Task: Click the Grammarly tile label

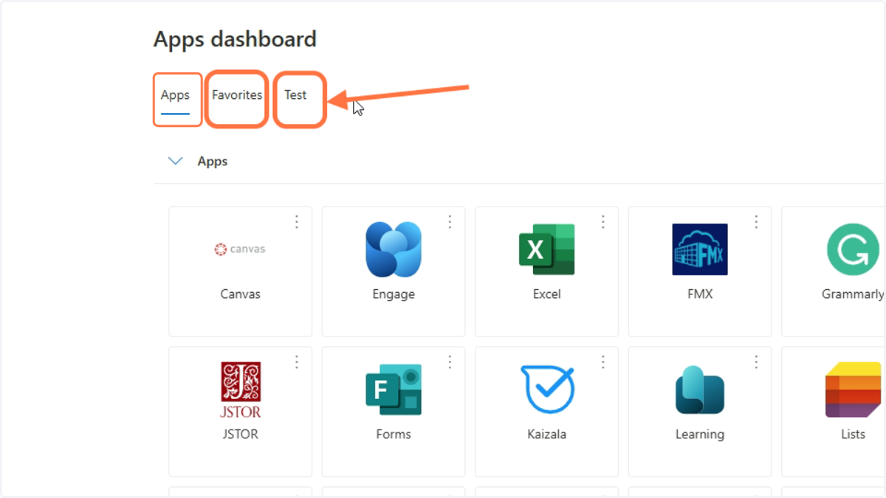Action: (853, 294)
